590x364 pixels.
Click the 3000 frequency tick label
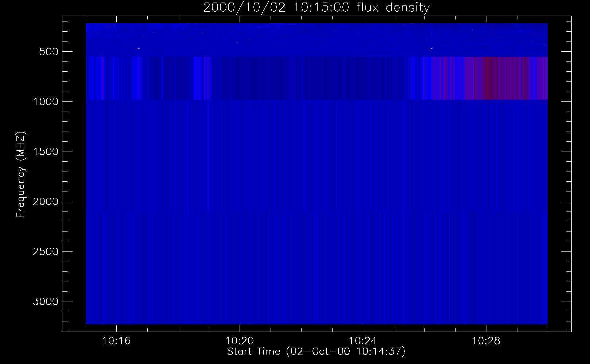[46, 301]
